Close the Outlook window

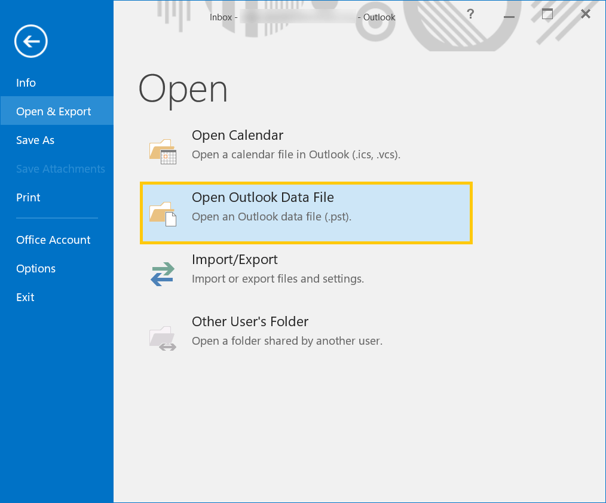586,14
